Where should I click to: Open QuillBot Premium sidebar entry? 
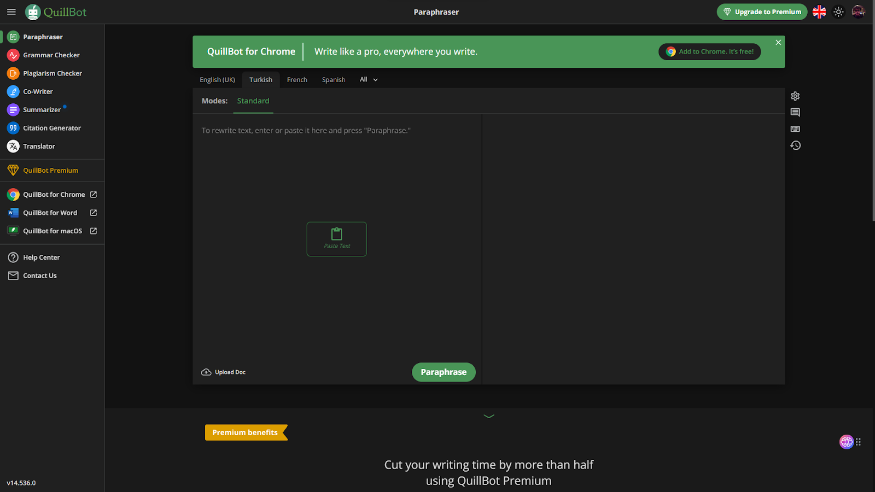click(x=52, y=171)
